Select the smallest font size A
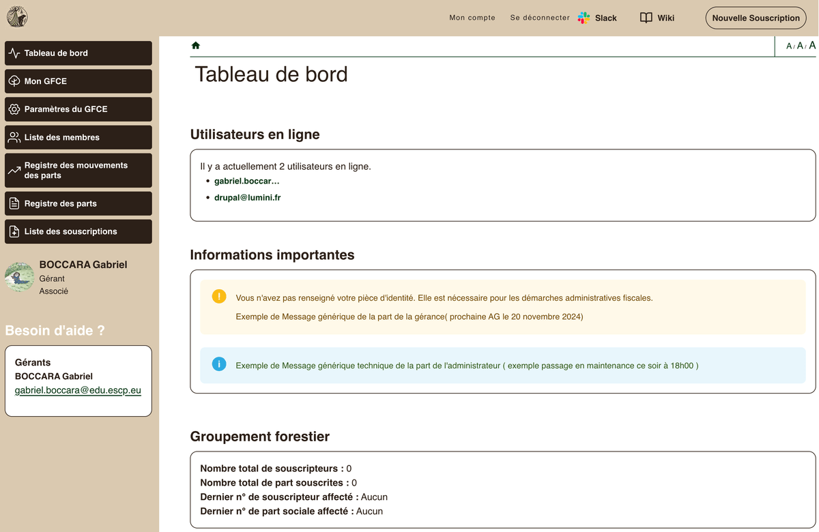This screenshot has width=819, height=532. [x=789, y=46]
